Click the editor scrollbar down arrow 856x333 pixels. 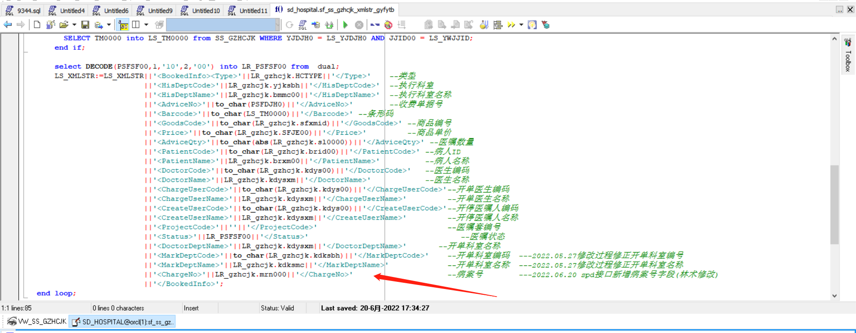click(x=834, y=296)
